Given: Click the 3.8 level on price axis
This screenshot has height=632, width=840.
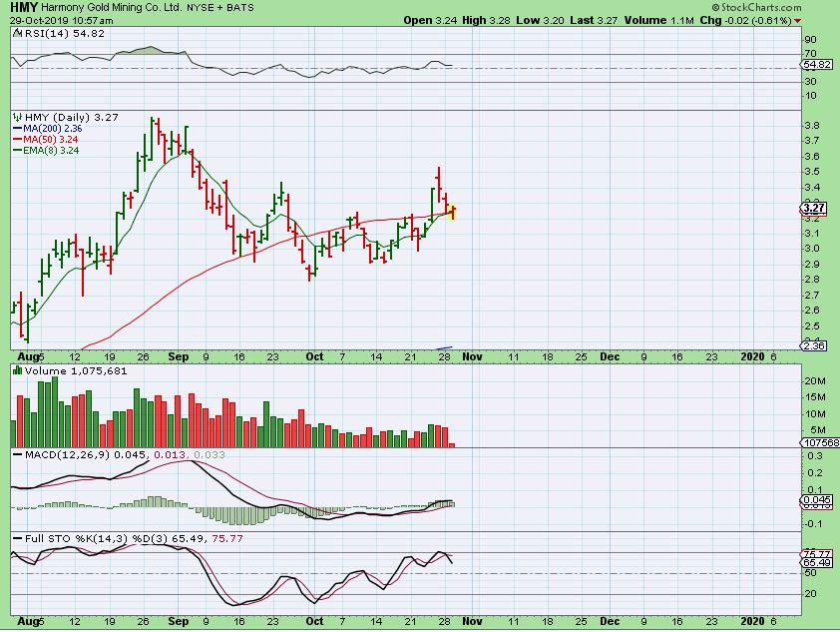Looking at the screenshot, I should click(x=812, y=126).
